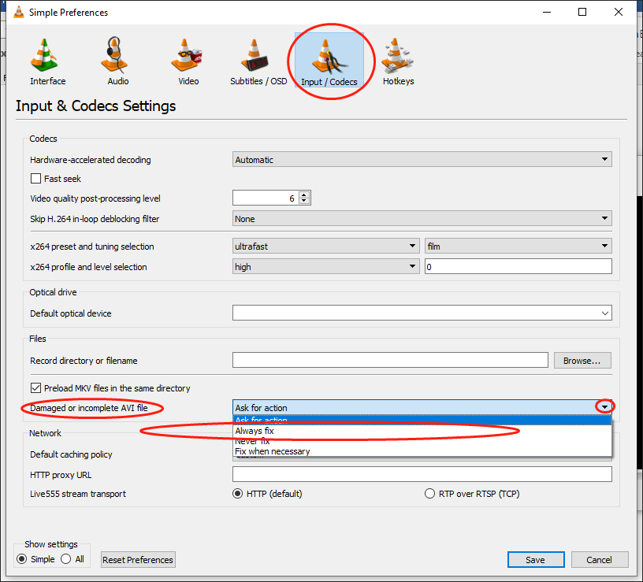
Task: Click the post-processing level value field
Action: click(x=266, y=198)
